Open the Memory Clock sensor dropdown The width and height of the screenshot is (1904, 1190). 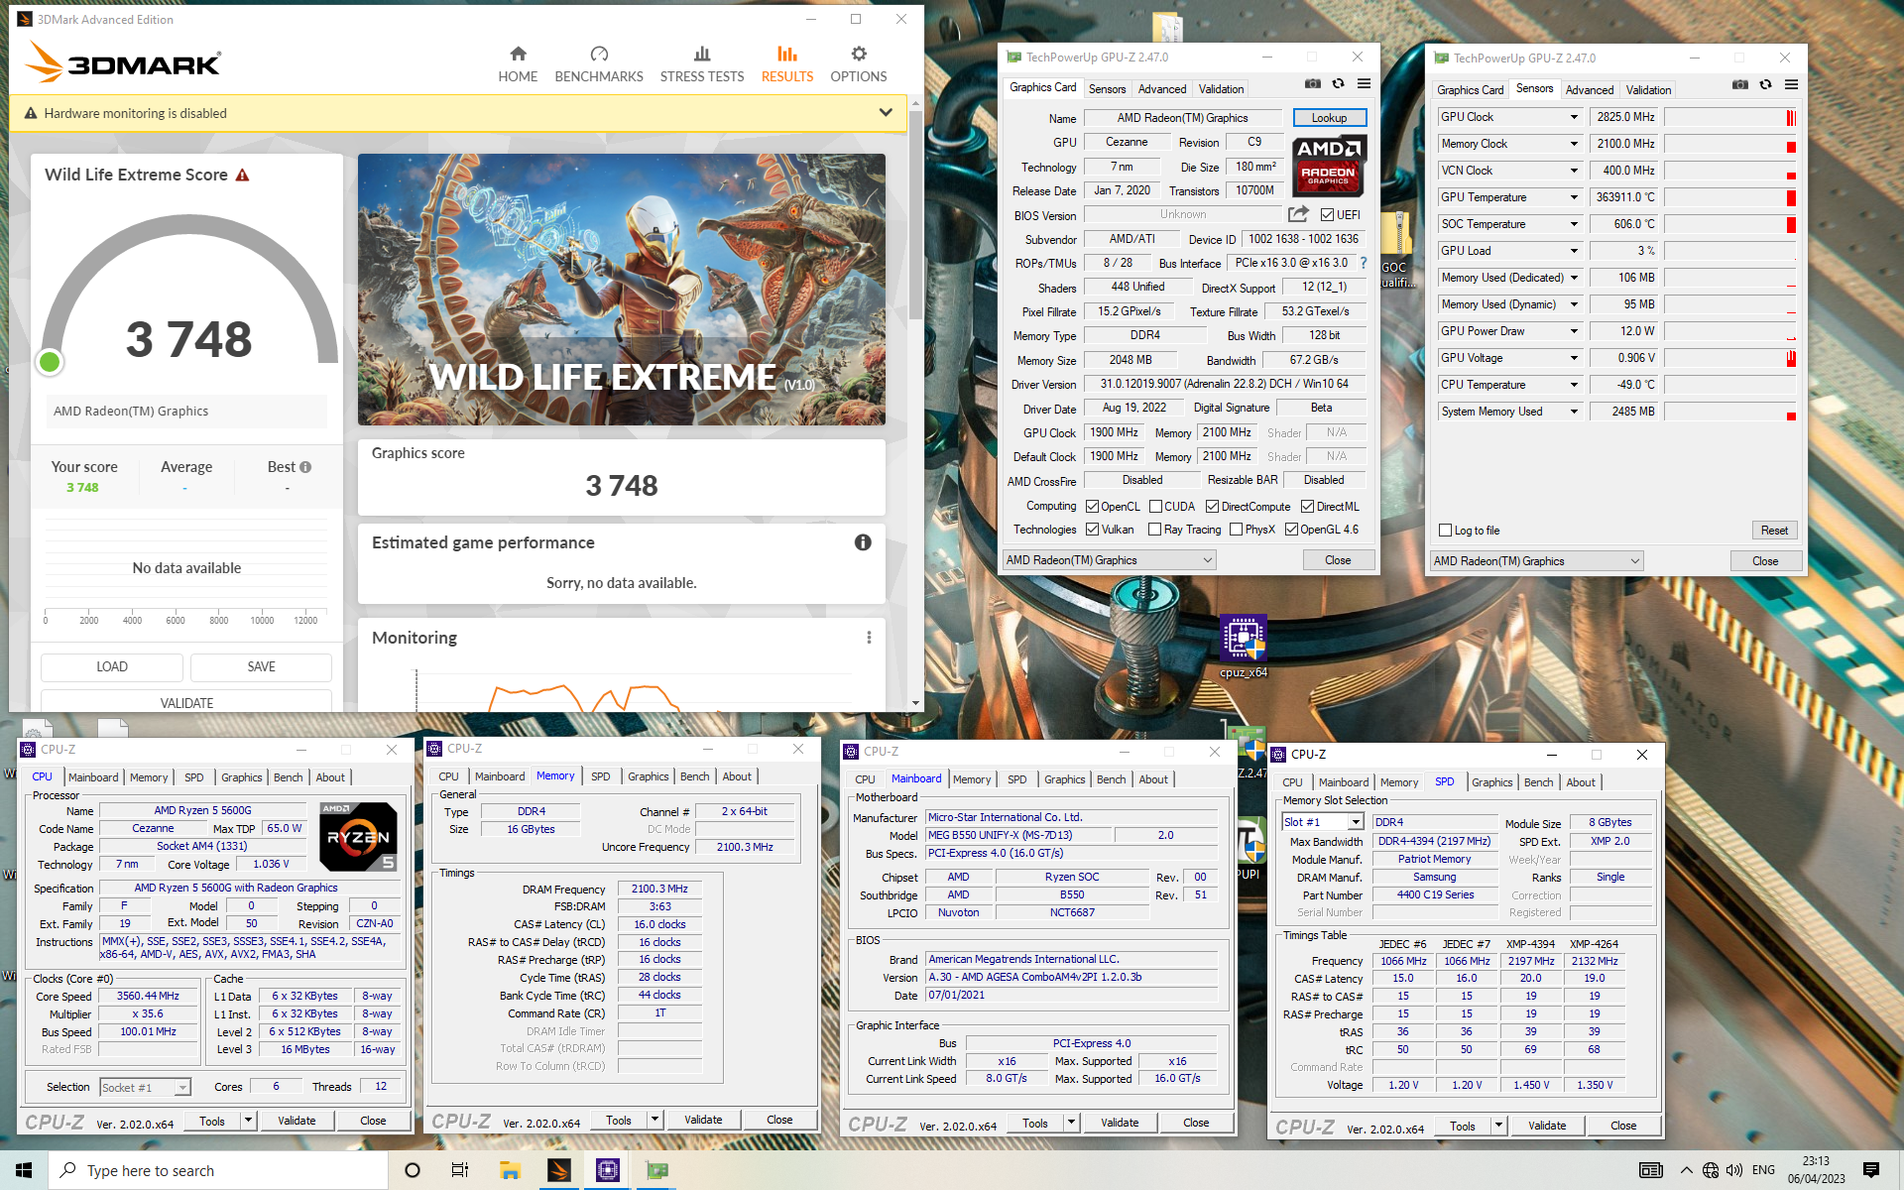click(x=1573, y=144)
